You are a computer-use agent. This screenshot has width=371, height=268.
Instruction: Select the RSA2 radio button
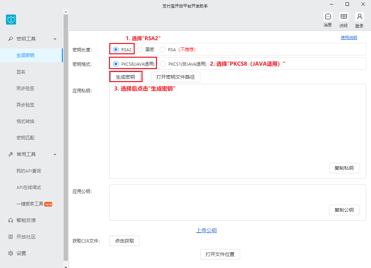click(116, 49)
